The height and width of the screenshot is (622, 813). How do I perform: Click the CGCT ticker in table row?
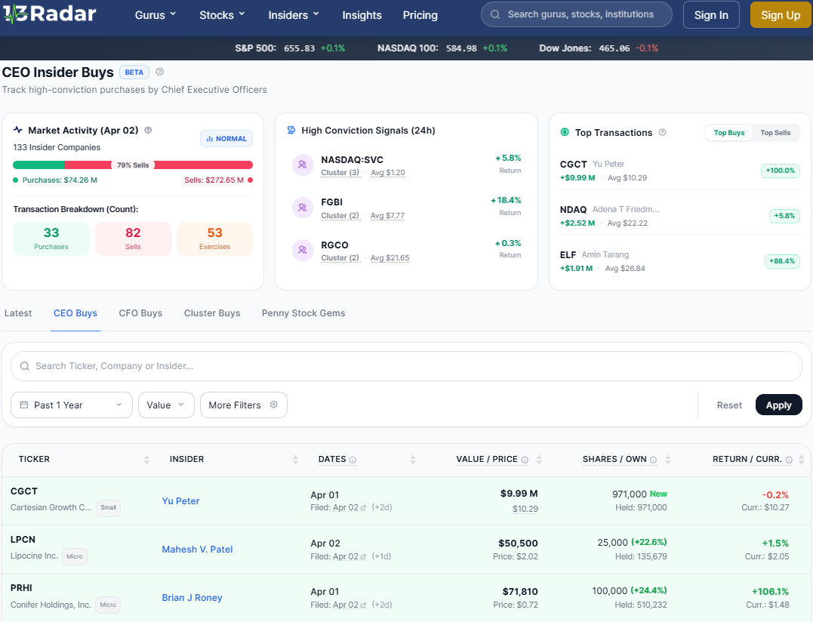tap(24, 491)
